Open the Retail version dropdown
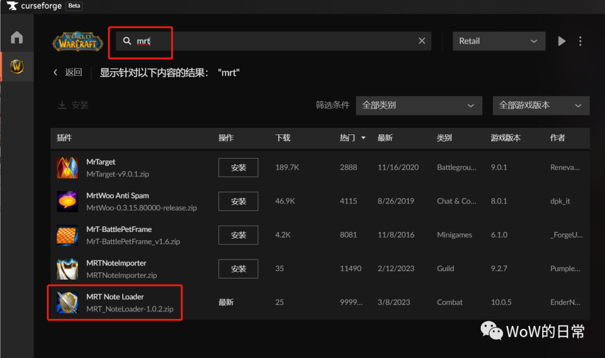This screenshot has width=605, height=358. coord(499,40)
